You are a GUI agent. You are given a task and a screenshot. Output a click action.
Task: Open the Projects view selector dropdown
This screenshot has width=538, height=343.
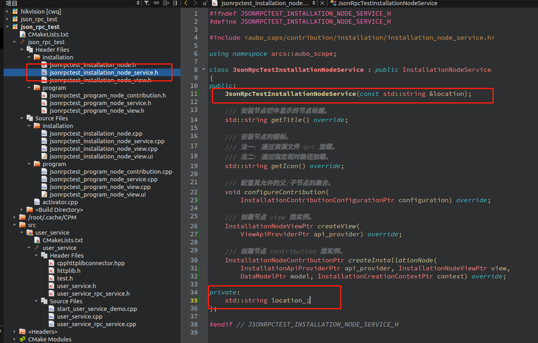(138, 3)
